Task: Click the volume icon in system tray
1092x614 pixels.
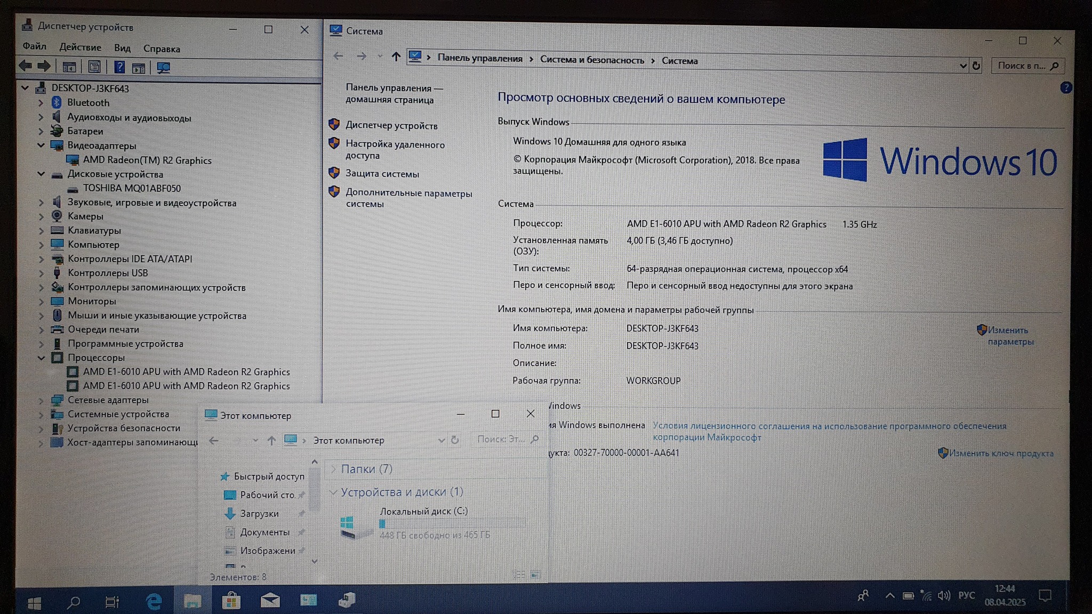Action: pos(944,595)
